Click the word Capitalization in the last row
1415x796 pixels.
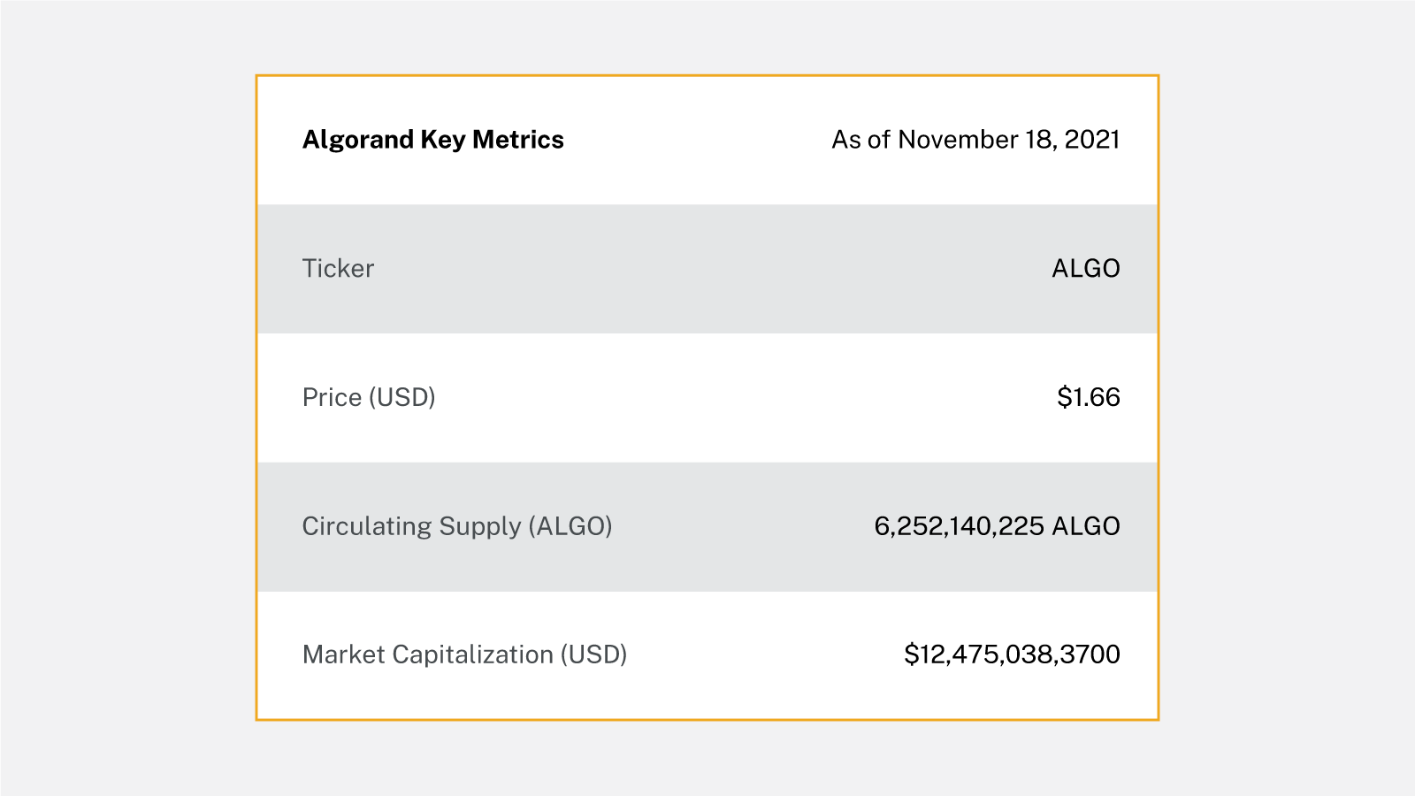pyautogui.click(x=472, y=654)
